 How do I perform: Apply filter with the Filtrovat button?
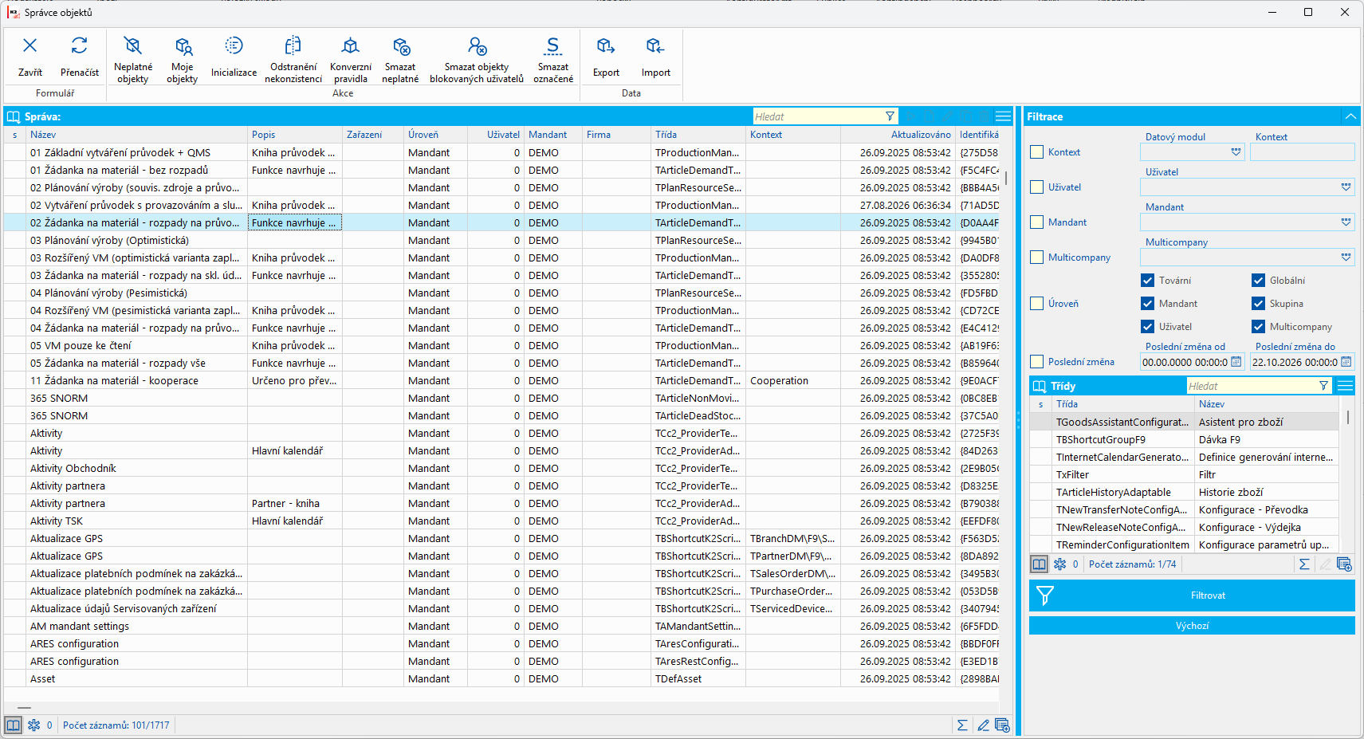(x=1192, y=596)
